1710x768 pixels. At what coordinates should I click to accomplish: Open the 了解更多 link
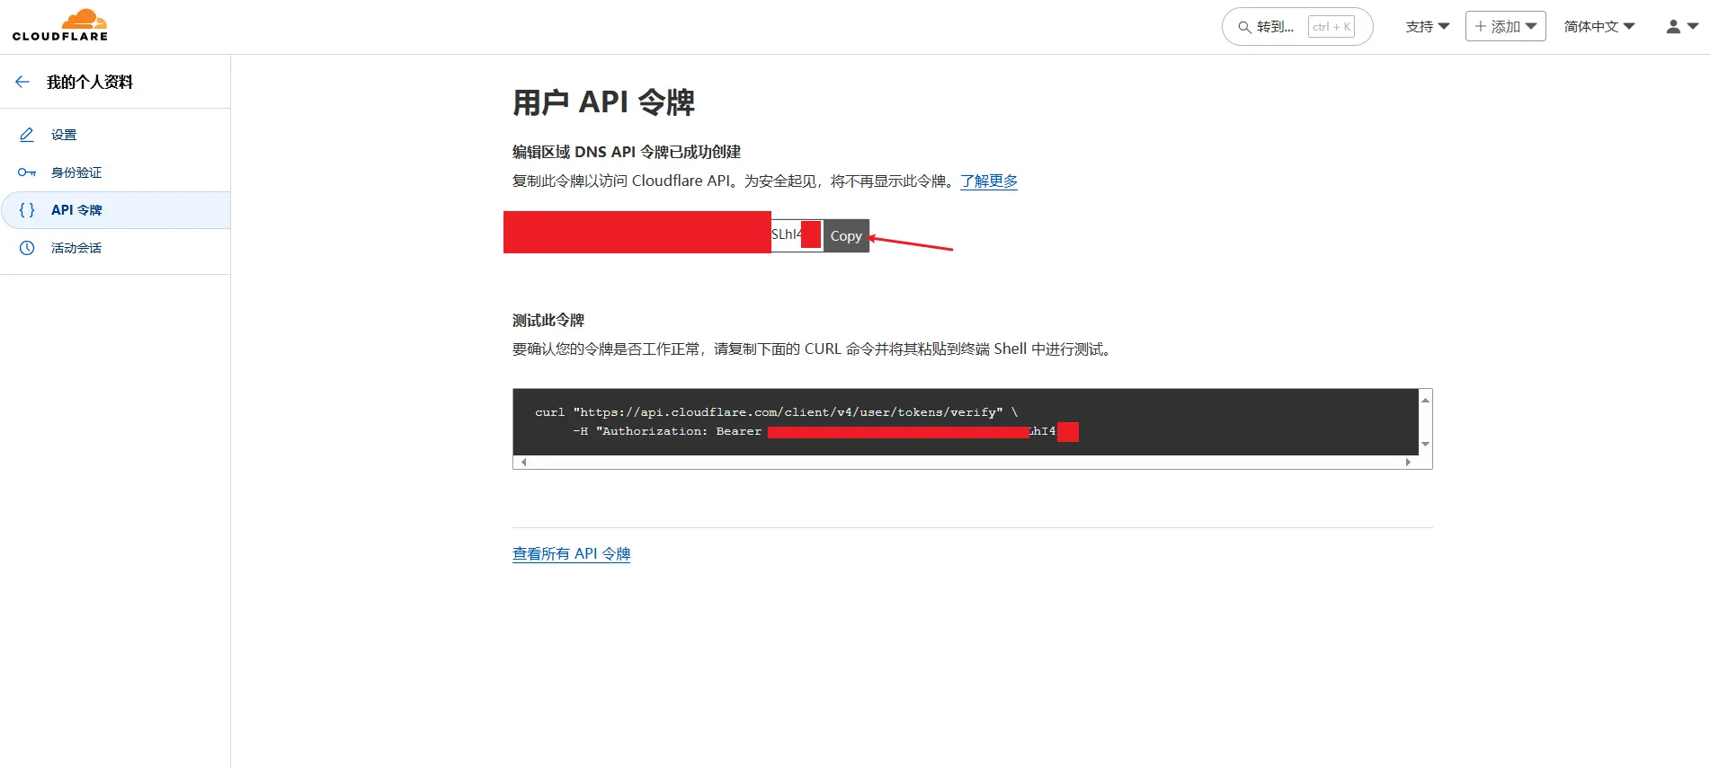click(989, 181)
